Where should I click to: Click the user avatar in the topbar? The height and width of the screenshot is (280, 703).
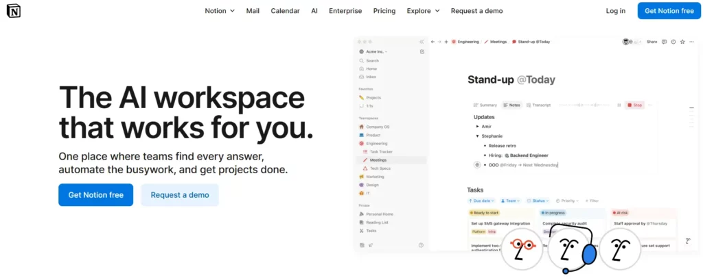pyautogui.click(x=627, y=42)
